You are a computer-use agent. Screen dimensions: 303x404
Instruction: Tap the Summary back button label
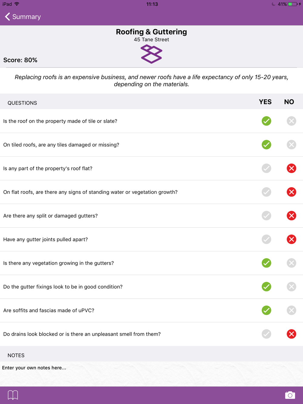tap(26, 17)
